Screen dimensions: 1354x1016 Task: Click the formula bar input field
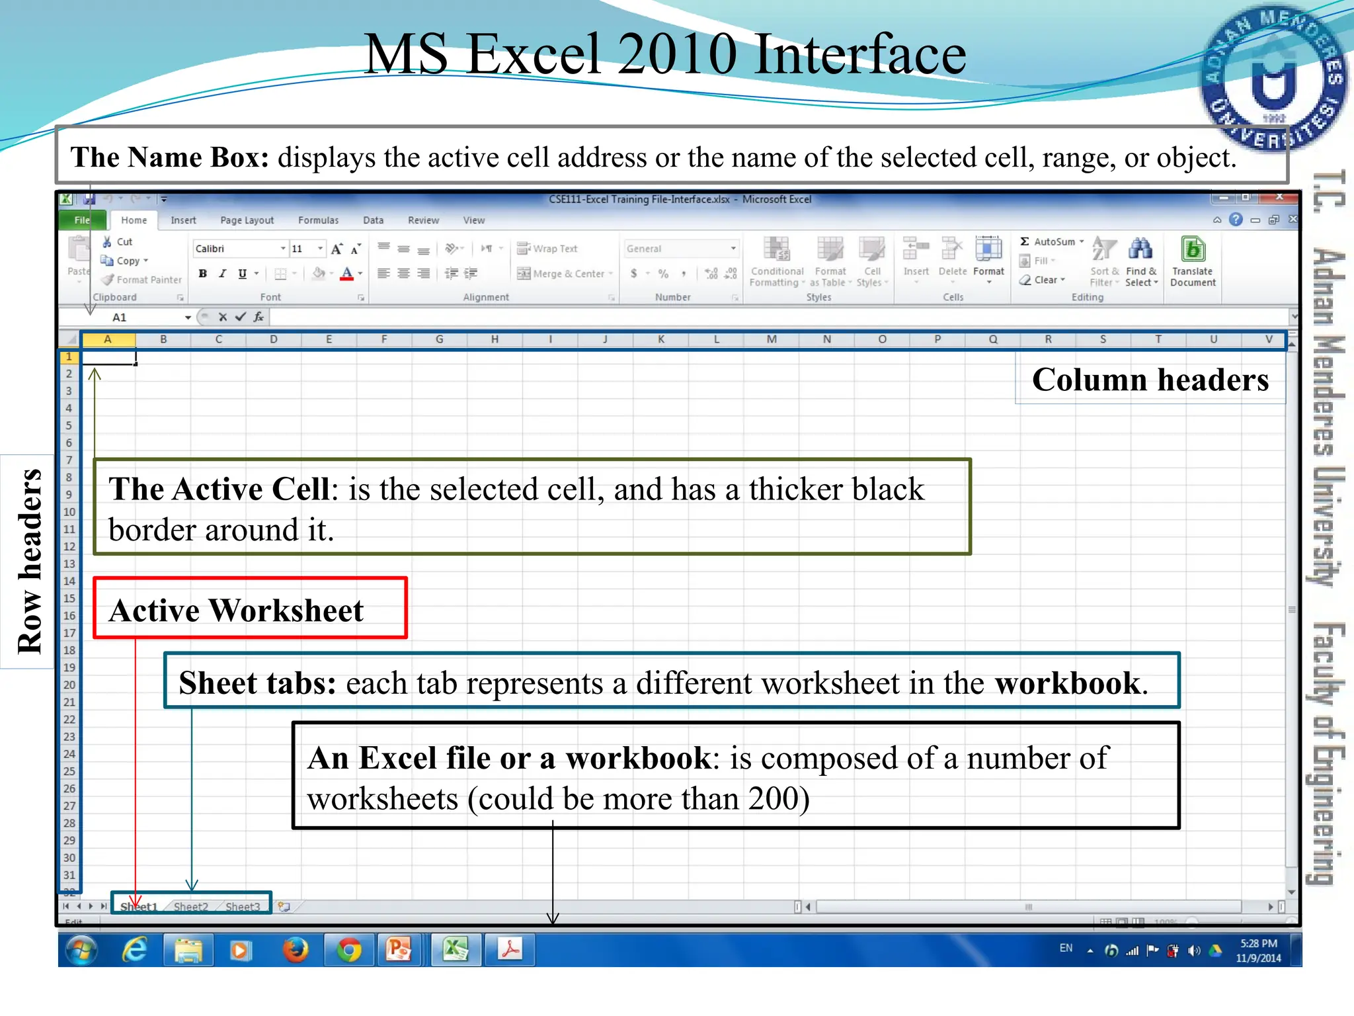point(779,317)
